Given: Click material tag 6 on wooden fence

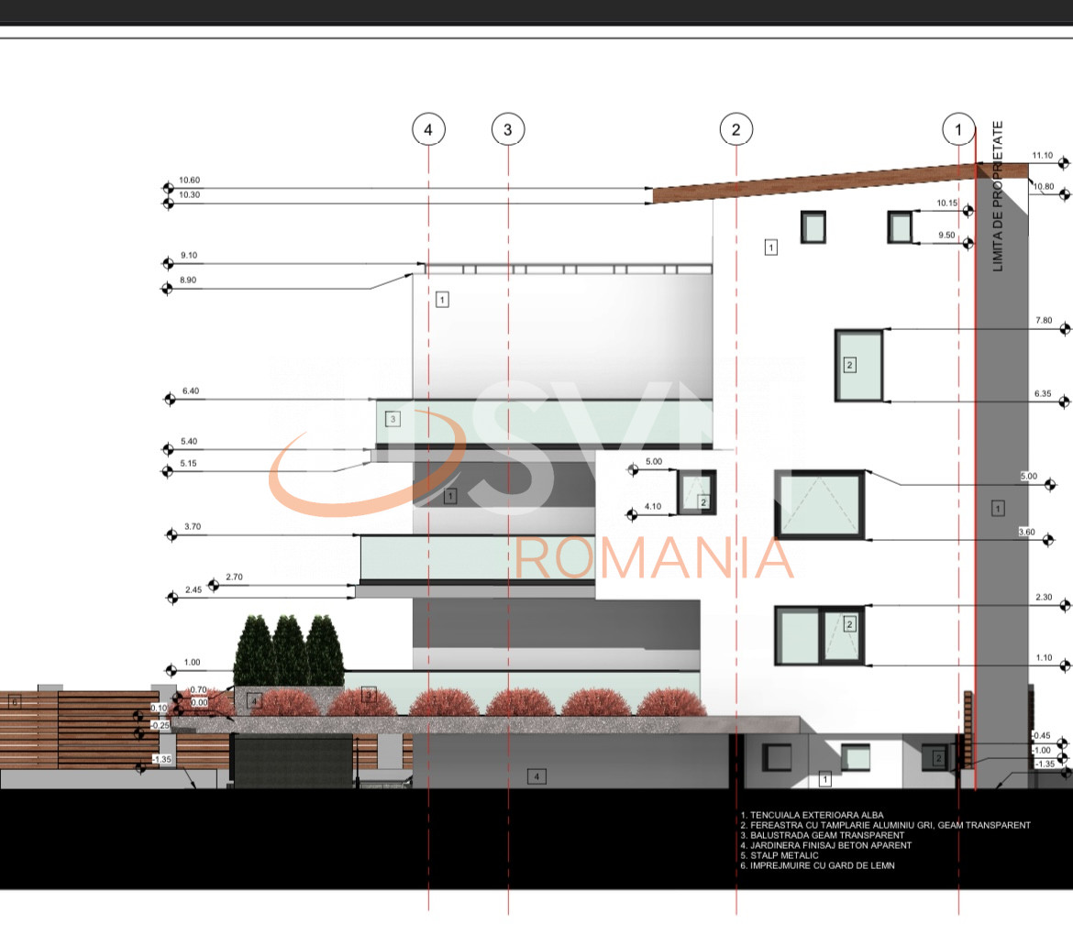Looking at the screenshot, I should 14,702.
